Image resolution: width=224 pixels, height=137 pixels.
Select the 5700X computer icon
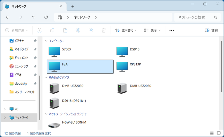tap(54, 52)
